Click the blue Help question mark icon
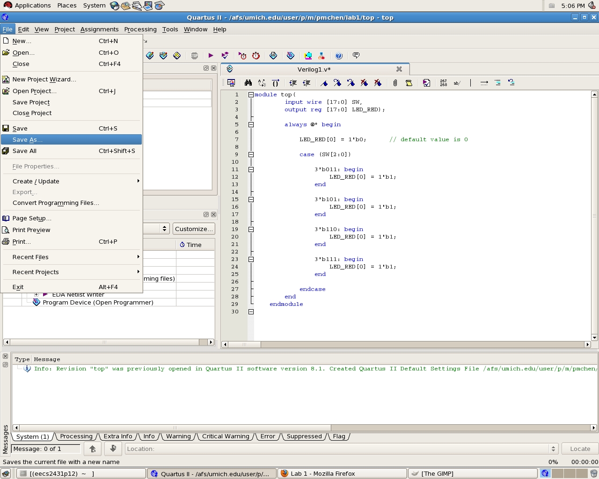This screenshot has width=599, height=479. pos(339,56)
